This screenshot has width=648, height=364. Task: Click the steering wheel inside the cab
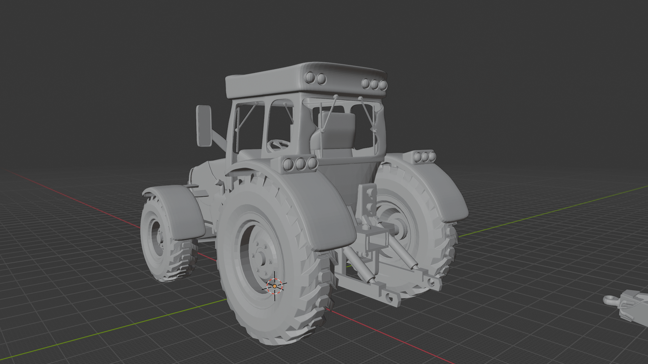[x=279, y=145]
